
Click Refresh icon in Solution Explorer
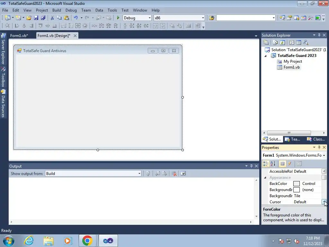[282, 43]
